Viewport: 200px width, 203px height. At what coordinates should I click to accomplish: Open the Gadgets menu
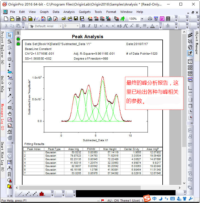coord(84,12)
